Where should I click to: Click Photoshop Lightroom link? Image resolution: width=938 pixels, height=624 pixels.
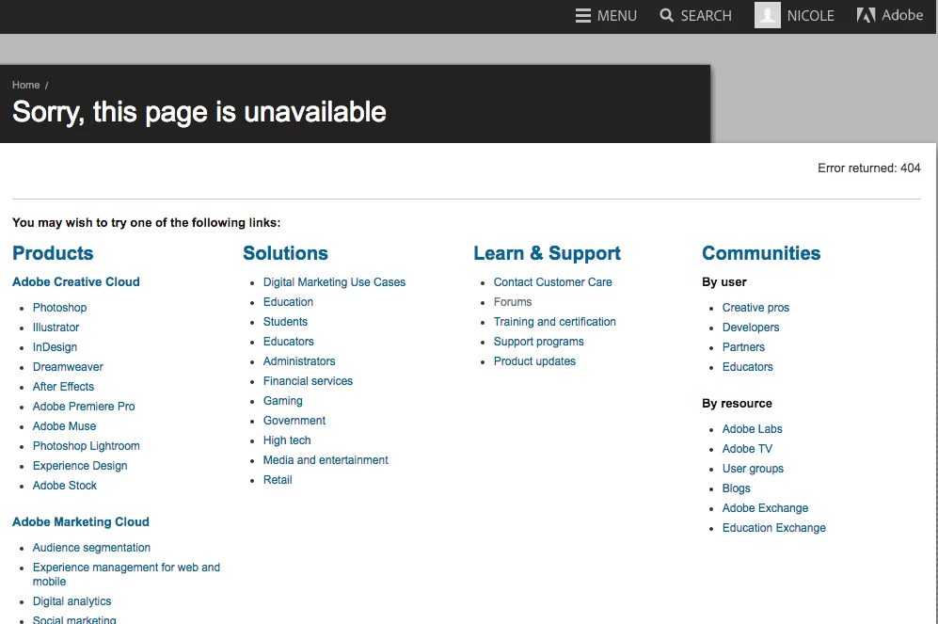[87, 446]
